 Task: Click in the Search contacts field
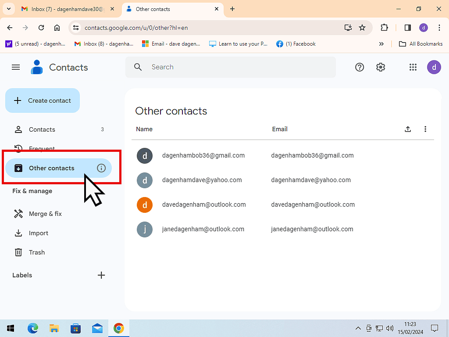click(x=237, y=67)
